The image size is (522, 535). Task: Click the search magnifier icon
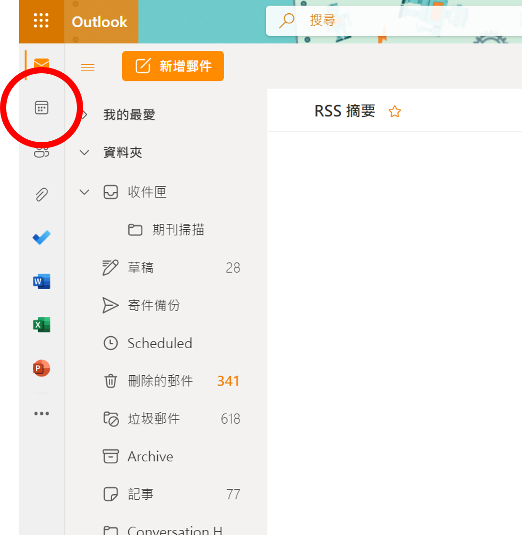(286, 20)
